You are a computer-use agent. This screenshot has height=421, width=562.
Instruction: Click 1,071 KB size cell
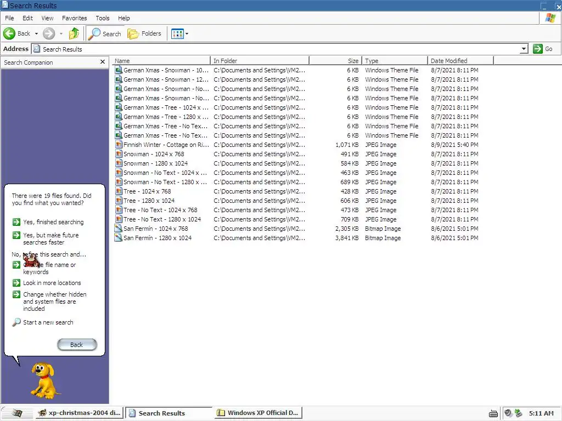347,145
